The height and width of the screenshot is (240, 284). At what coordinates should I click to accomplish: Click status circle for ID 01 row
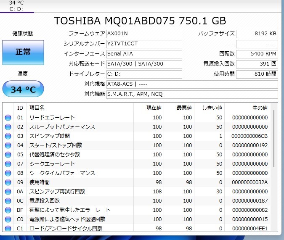click(x=8, y=118)
